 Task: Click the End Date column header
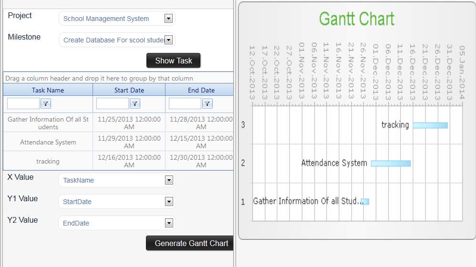click(201, 90)
